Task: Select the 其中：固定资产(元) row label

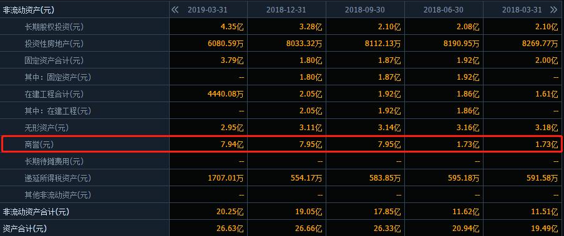Action: point(57,77)
